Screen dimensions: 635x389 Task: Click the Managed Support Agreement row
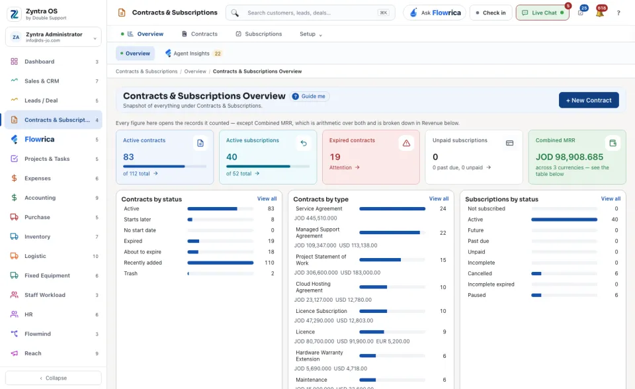(x=370, y=233)
